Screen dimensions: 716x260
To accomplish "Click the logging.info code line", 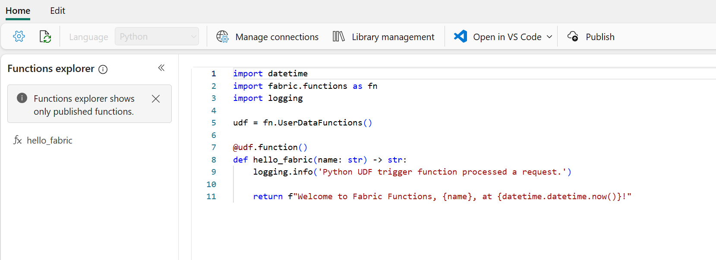I will 412,172.
